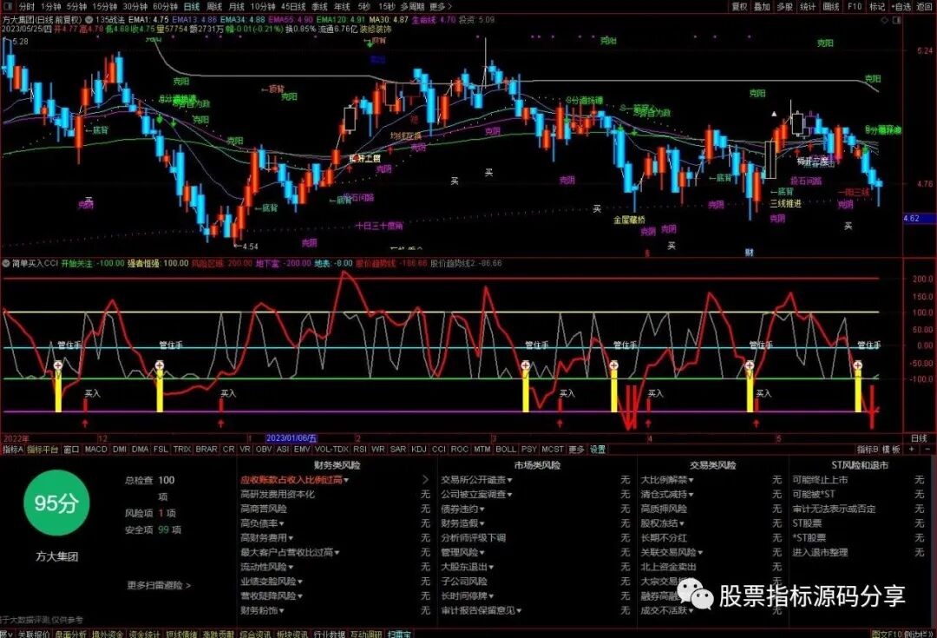The height and width of the screenshot is (638, 937).
Task: Open 更多扫雷避险 link
Action: (159, 585)
